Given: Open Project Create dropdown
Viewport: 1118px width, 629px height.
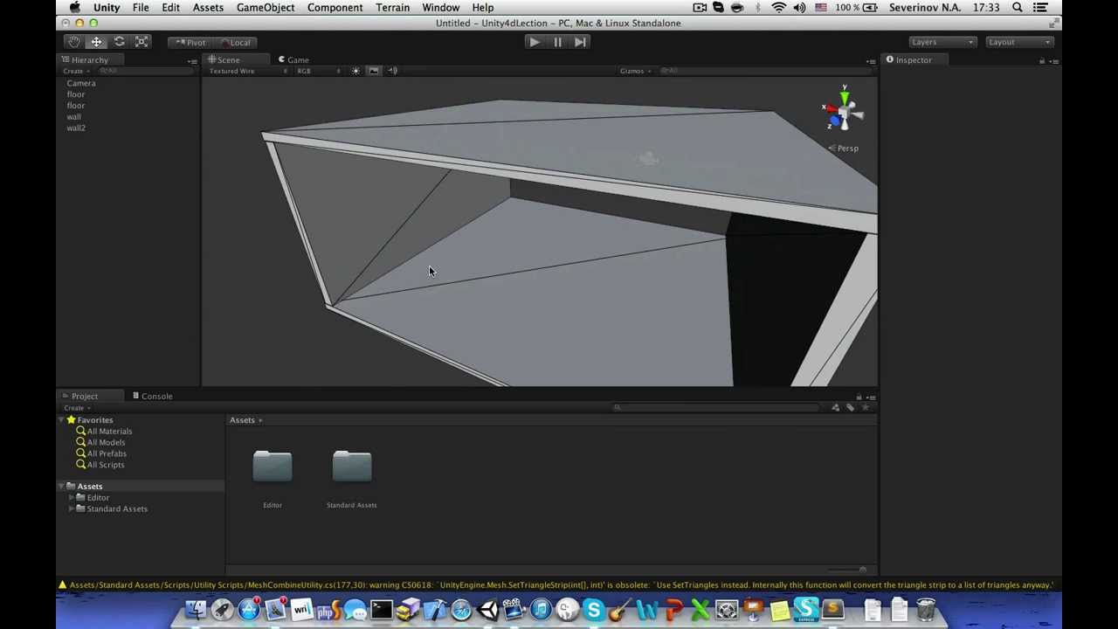Looking at the screenshot, I should (75, 408).
